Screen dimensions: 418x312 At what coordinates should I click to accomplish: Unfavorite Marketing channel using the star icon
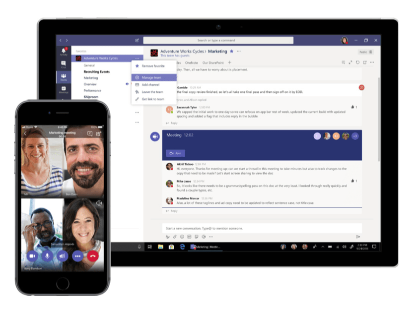[232, 52]
